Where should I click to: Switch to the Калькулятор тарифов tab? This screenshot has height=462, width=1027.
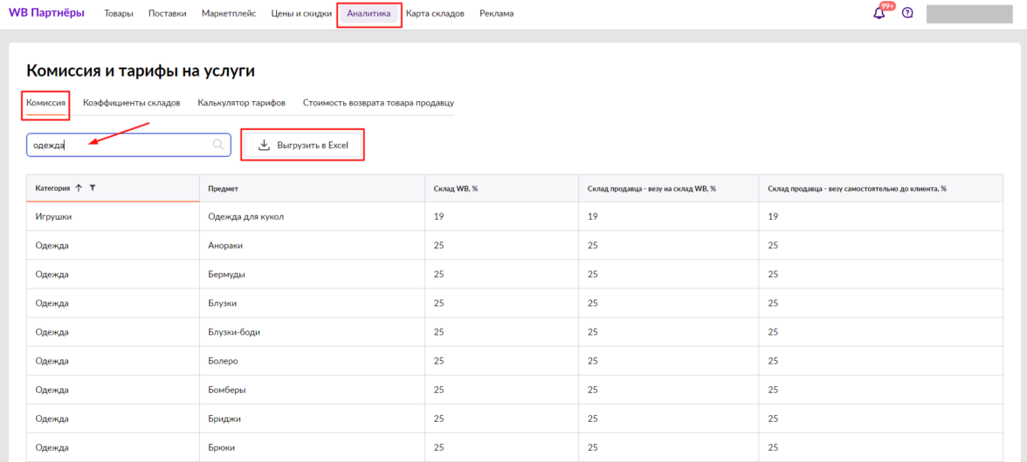tap(241, 103)
